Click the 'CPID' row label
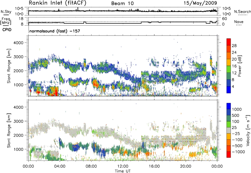 (x=7, y=30)
